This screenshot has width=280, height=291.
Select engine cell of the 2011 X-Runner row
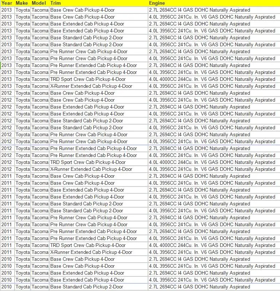tap(214, 252)
